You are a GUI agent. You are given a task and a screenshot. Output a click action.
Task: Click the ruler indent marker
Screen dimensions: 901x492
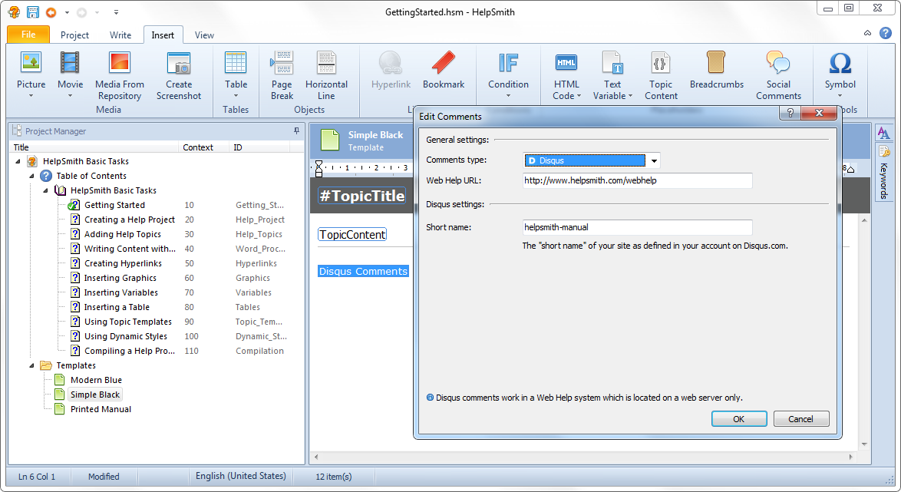319,168
